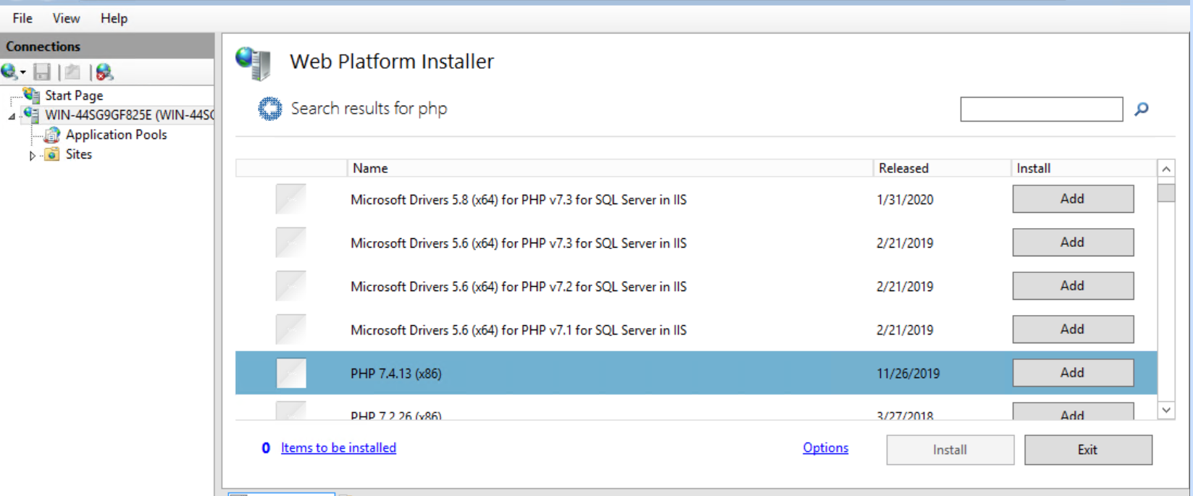Click the server icon for WIN-44SG9GF825E

[31, 114]
